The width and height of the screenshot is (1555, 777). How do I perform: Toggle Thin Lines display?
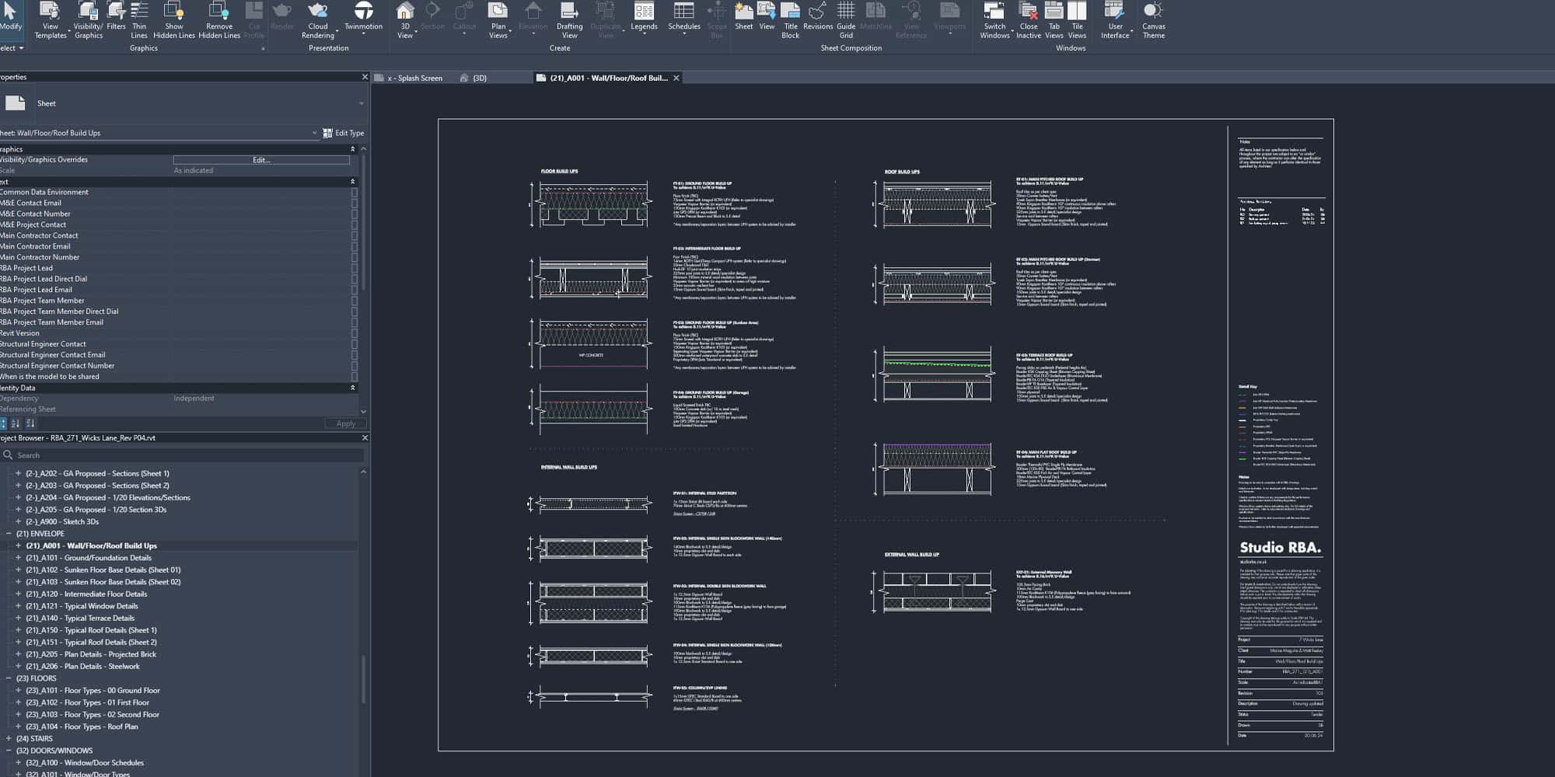point(139,21)
